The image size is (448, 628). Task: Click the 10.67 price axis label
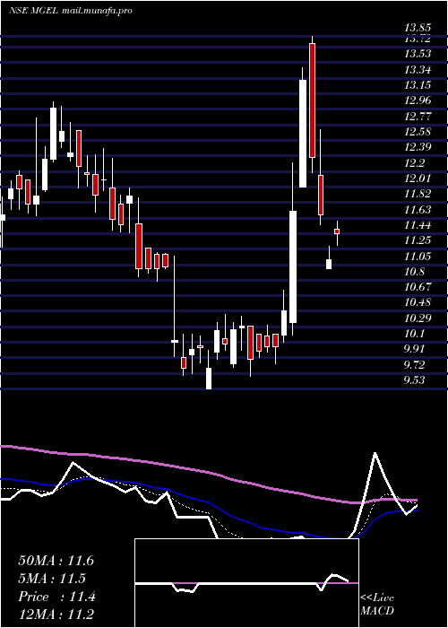pyautogui.click(x=418, y=287)
